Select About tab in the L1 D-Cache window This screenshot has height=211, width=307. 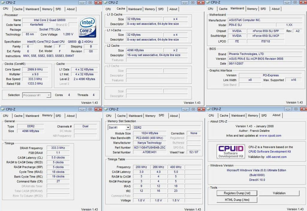[x=173, y=9]
